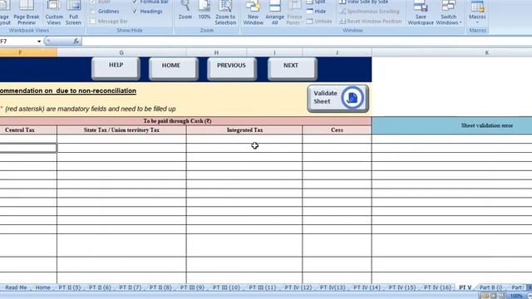Open Freeze Panes options

coord(294,13)
